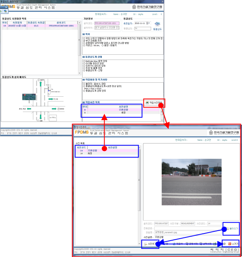
Task: Click the 한국건설기술연구원 logo in photo window
Action: tap(224, 132)
